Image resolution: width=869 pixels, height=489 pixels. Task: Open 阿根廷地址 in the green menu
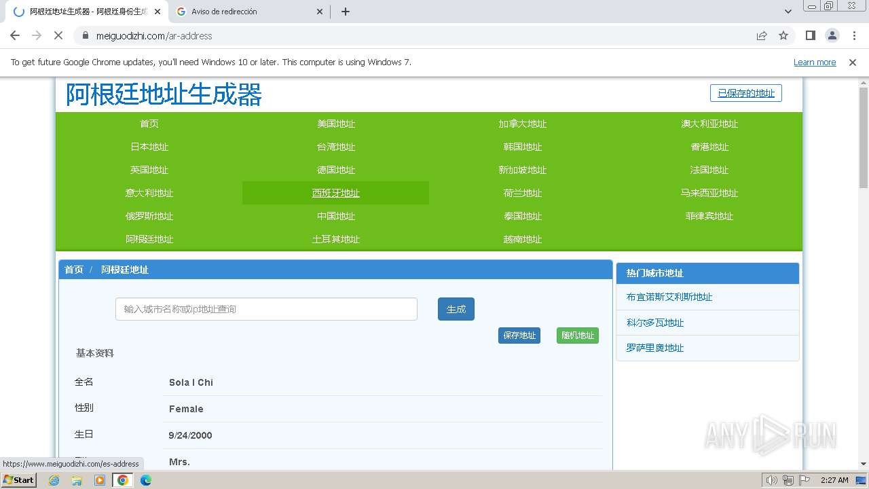(x=149, y=239)
